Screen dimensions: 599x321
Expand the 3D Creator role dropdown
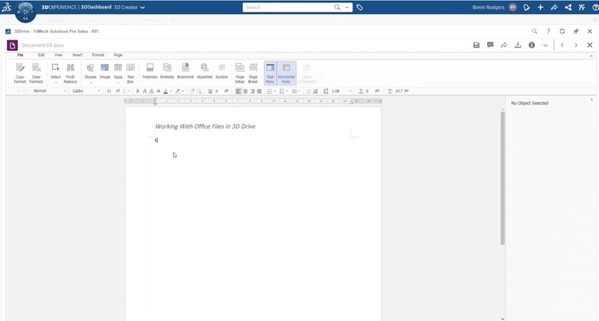point(142,7)
